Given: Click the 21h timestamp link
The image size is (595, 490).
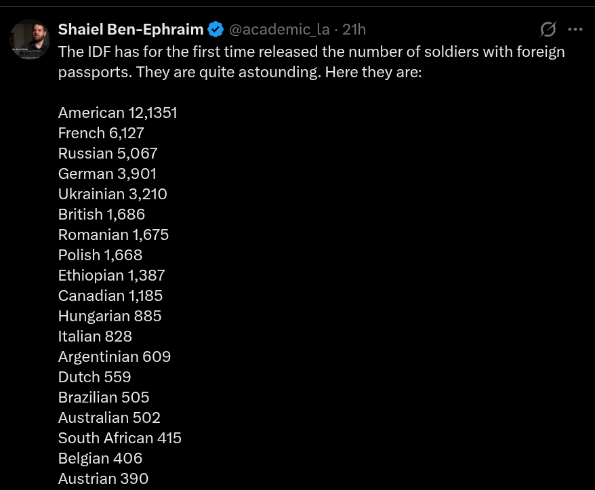Looking at the screenshot, I should [354, 29].
